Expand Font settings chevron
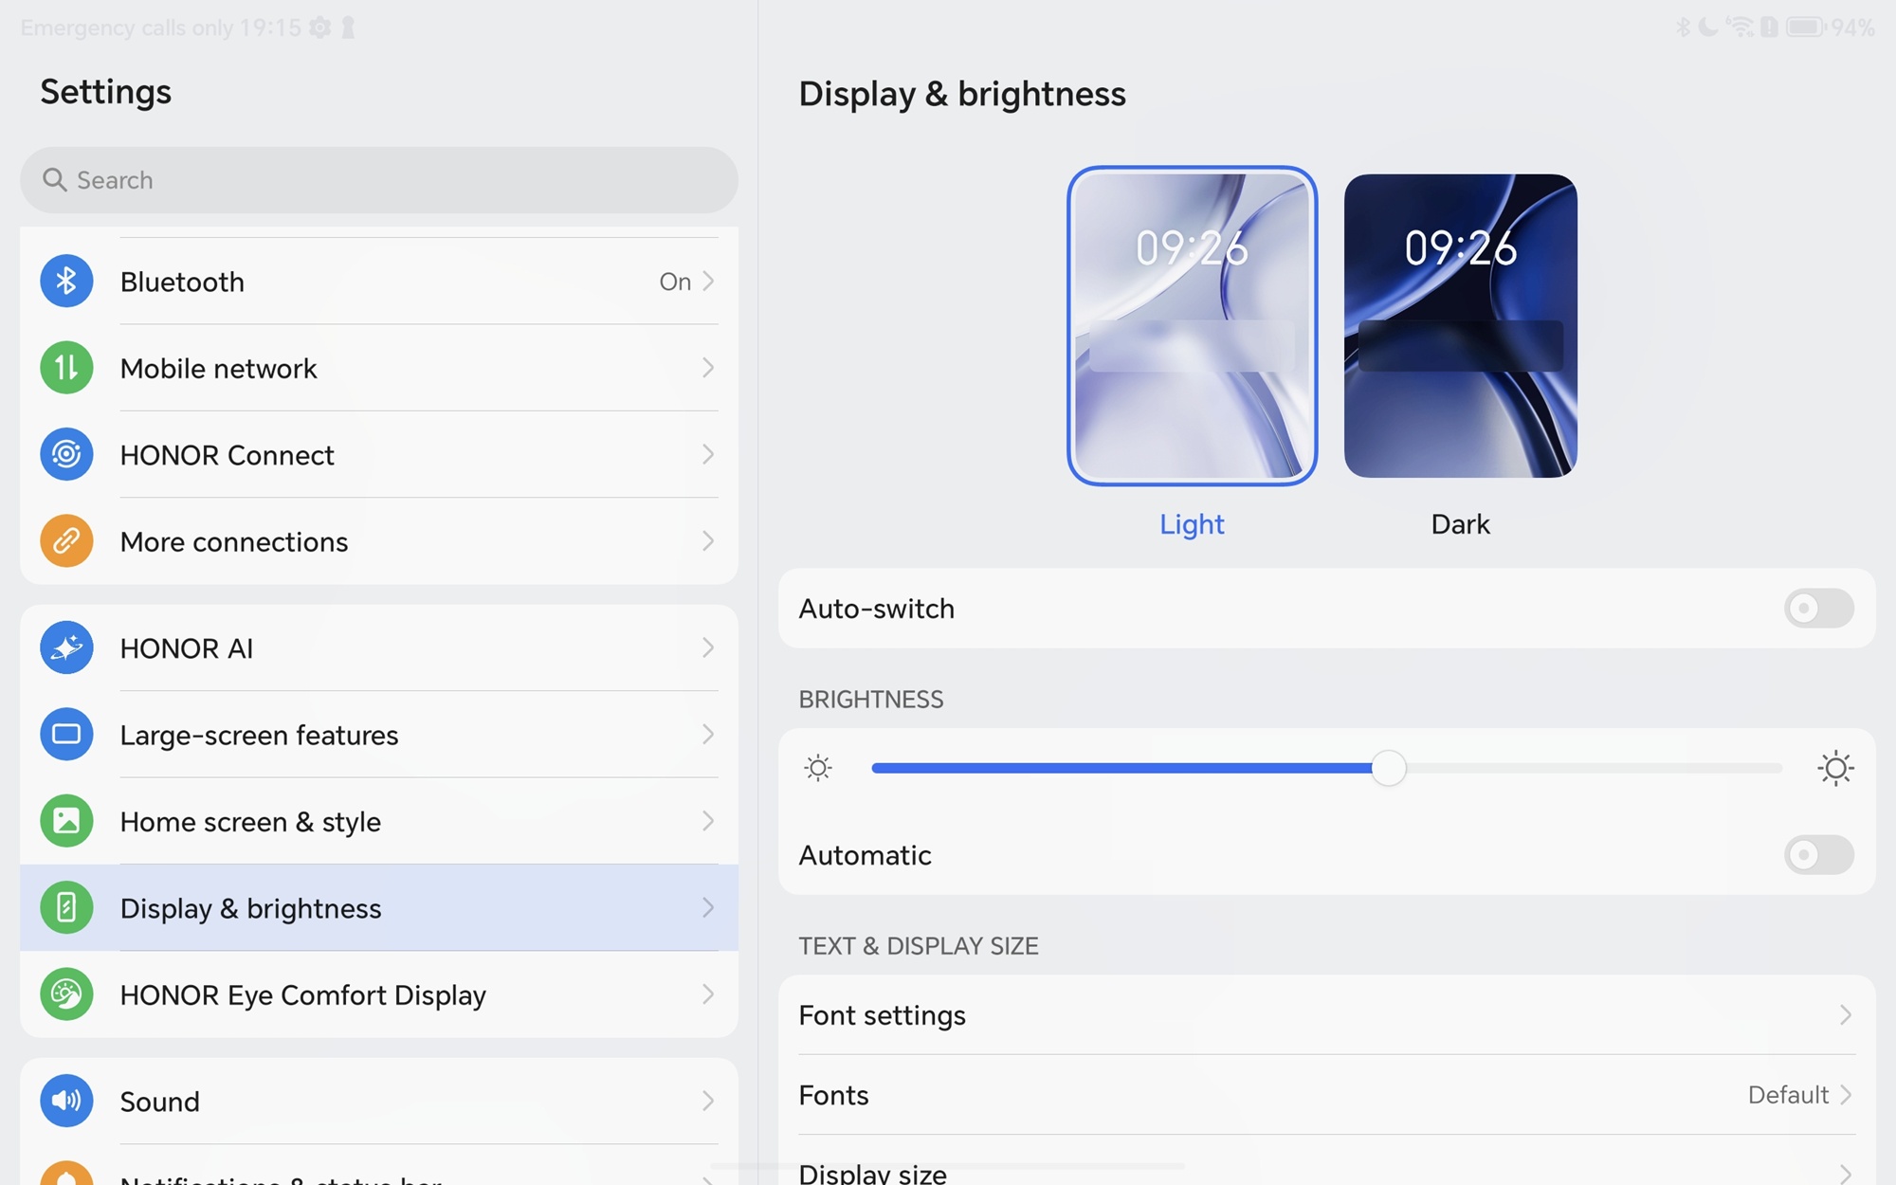1896x1185 pixels. 1845,1015
